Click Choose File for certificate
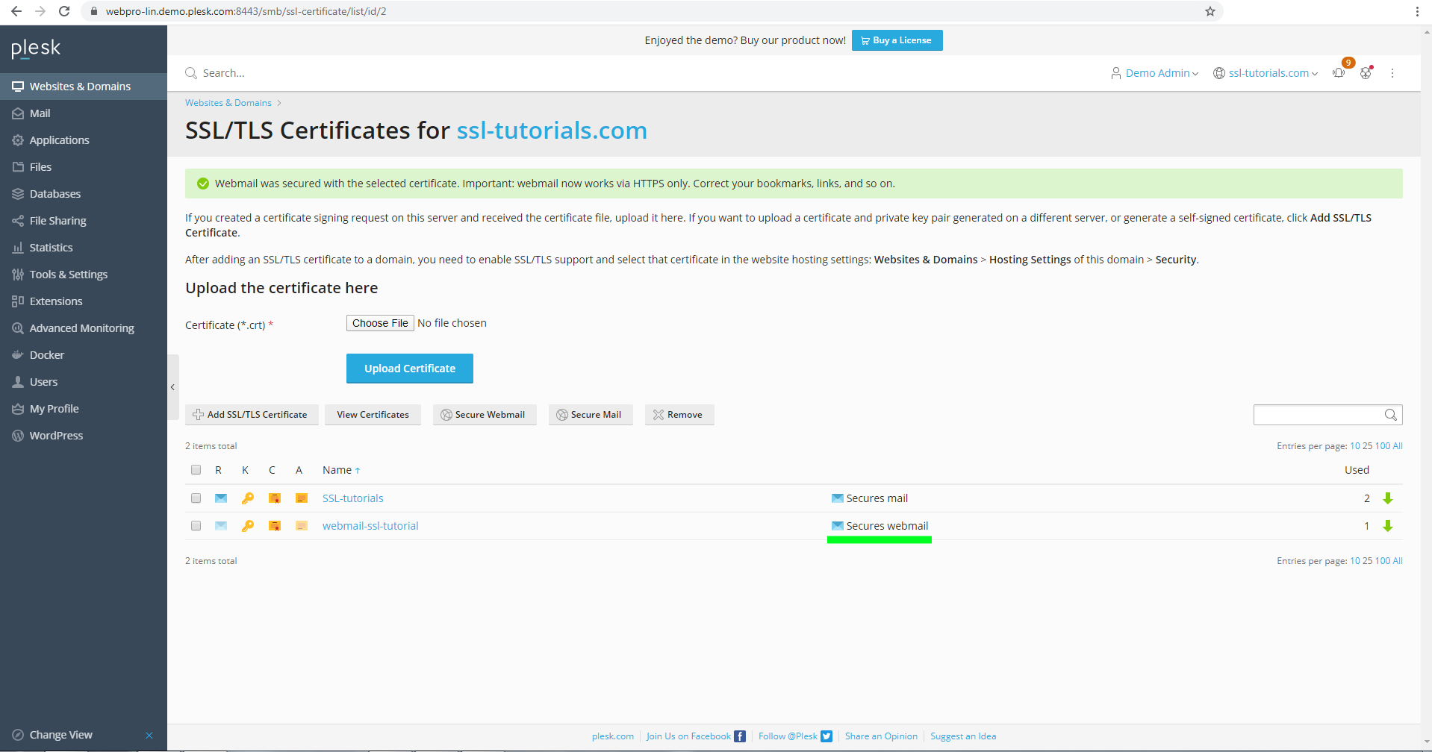The image size is (1432, 752). (x=380, y=323)
